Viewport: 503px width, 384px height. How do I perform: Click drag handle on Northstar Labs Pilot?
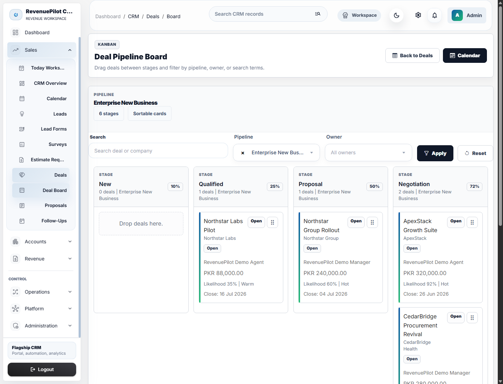pos(272,222)
